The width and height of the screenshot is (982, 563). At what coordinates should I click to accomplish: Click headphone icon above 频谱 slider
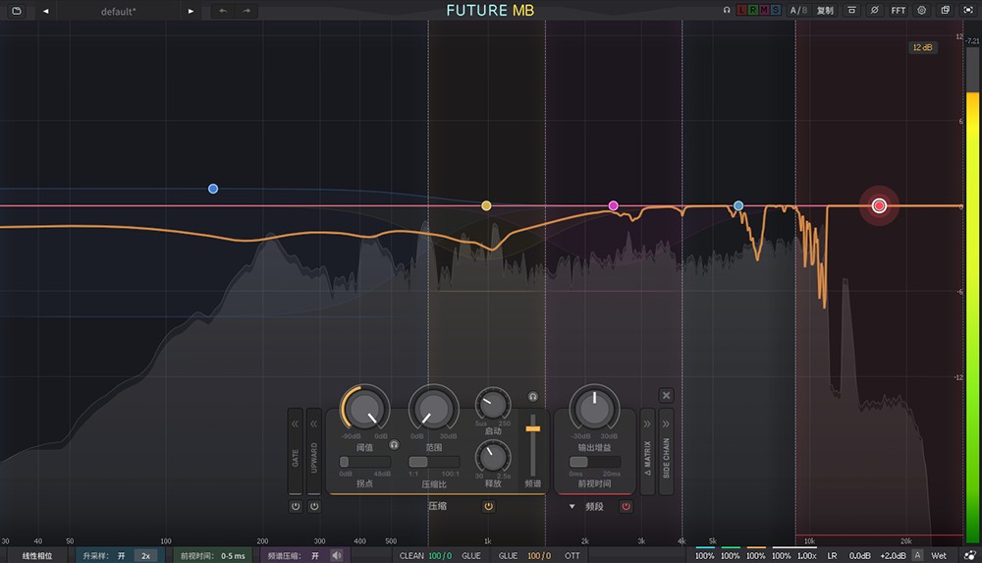pyautogui.click(x=532, y=396)
